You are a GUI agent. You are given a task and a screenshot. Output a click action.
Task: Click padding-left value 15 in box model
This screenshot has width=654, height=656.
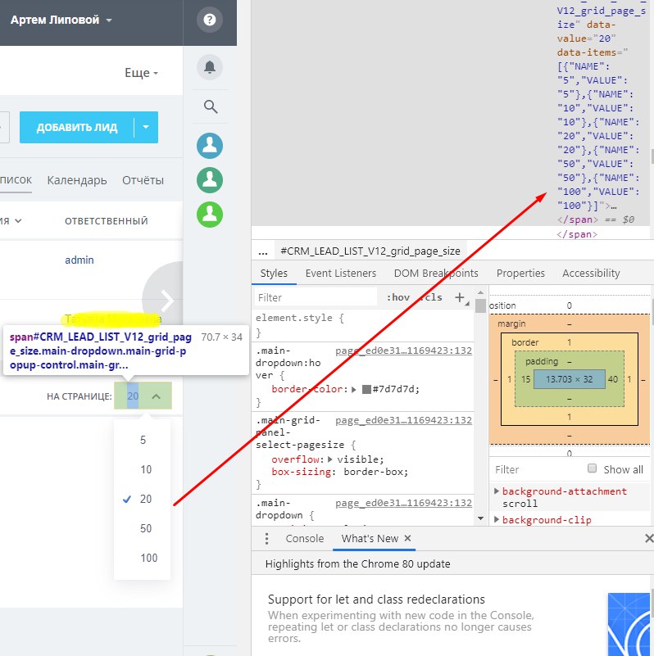(526, 379)
